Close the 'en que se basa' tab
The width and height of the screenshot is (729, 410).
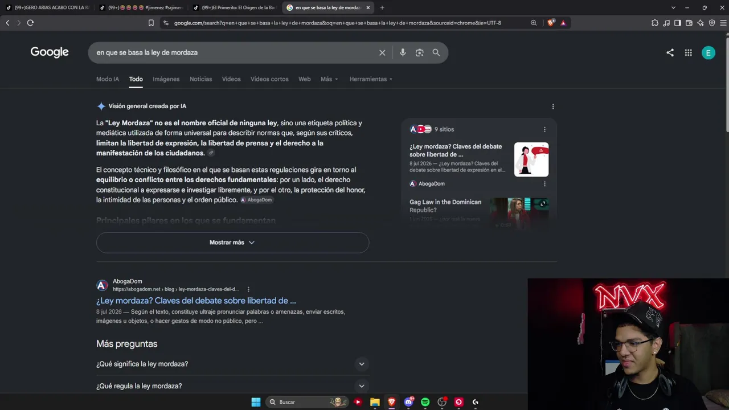(x=368, y=7)
